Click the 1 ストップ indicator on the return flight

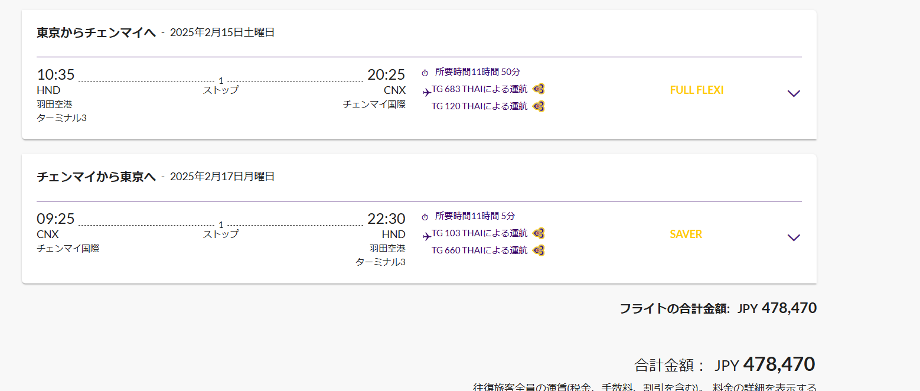[221, 230]
